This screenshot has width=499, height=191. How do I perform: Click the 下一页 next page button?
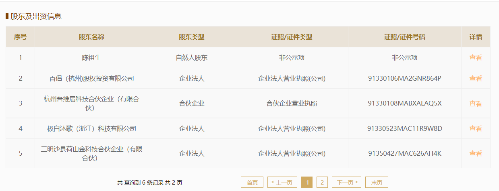pos(346,182)
